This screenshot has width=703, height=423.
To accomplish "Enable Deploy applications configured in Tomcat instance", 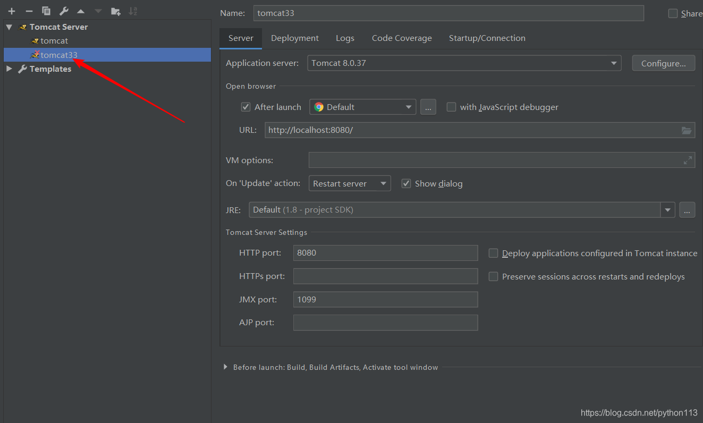I will (x=493, y=253).
